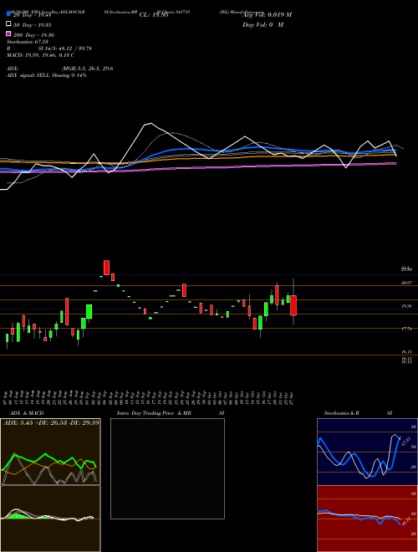Click the 19.36 price level label

pyautogui.click(x=406, y=306)
